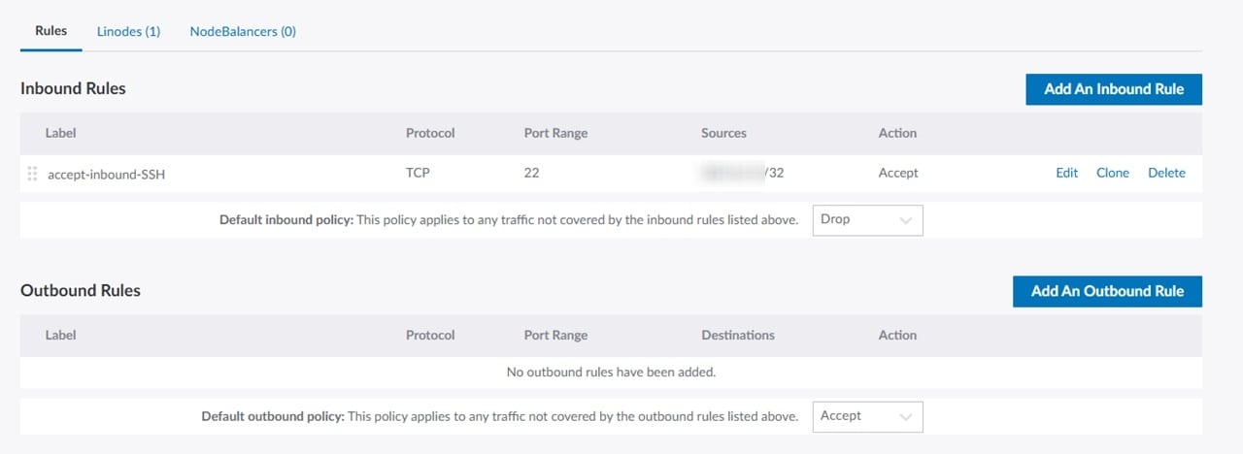Edit the accept-inbound-SSH rule
Image resolution: width=1243 pixels, height=454 pixels.
1066,173
